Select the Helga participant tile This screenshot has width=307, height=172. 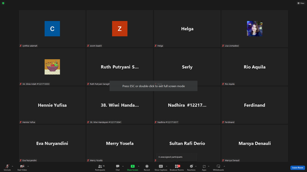[187, 29]
